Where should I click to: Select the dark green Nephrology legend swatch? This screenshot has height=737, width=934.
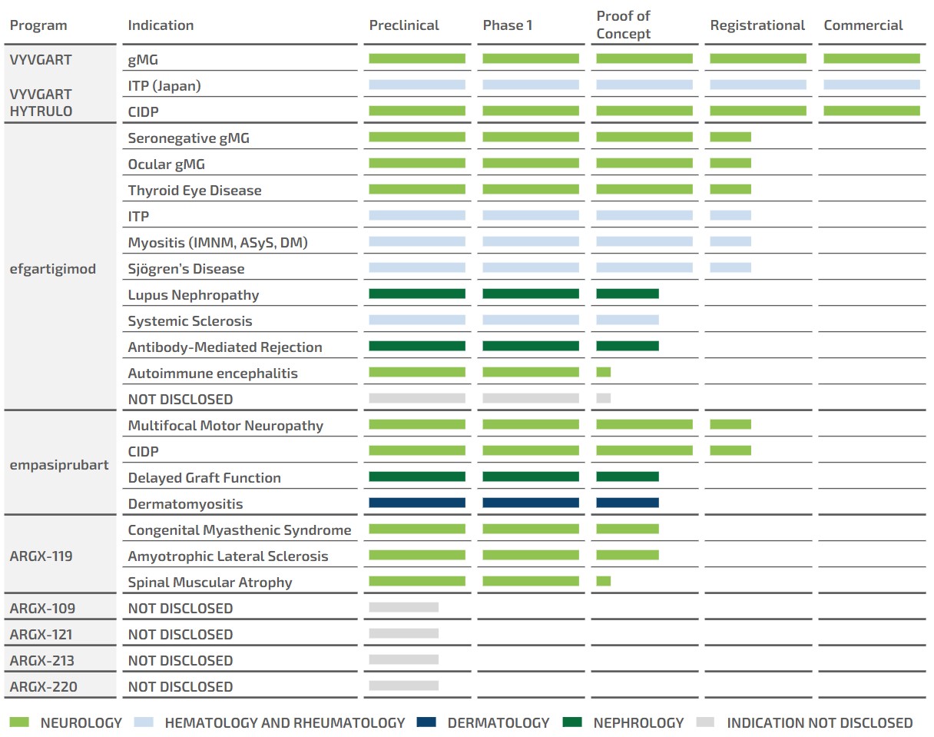click(x=572, y=722)
